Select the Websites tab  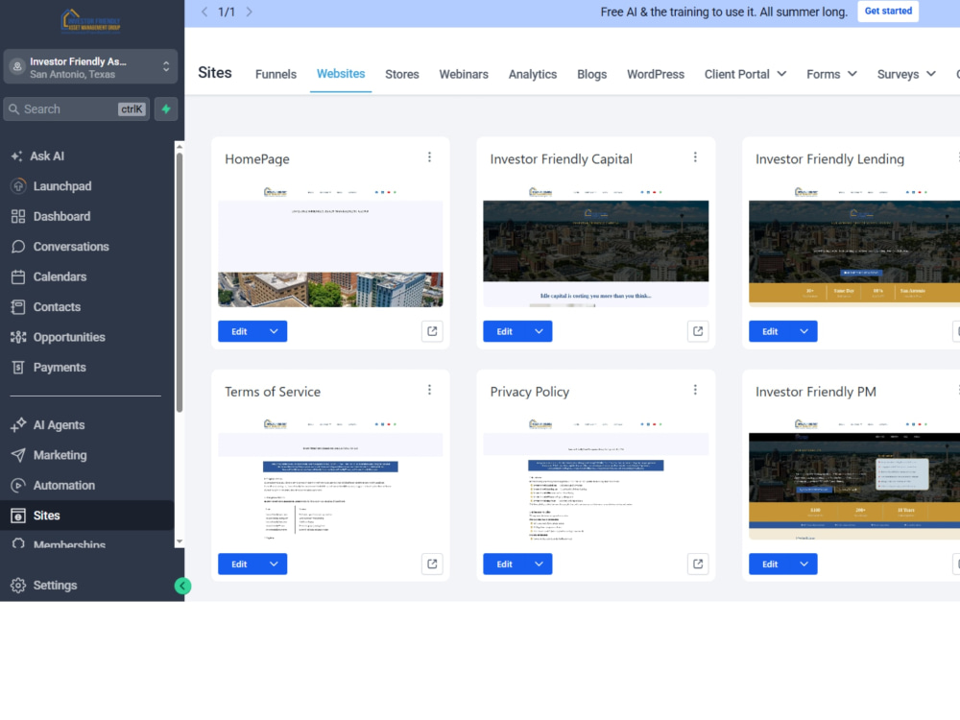[341, 74]
